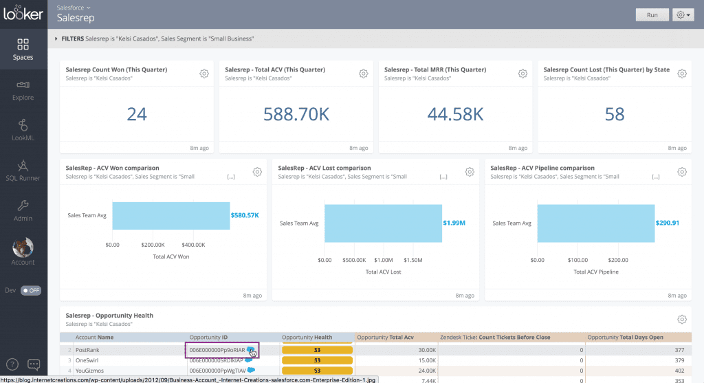Expand the FILTERS disclosure triangle
Image resolution: width=704 pixels, height=383 pixels.
click(x=56, y=39)
